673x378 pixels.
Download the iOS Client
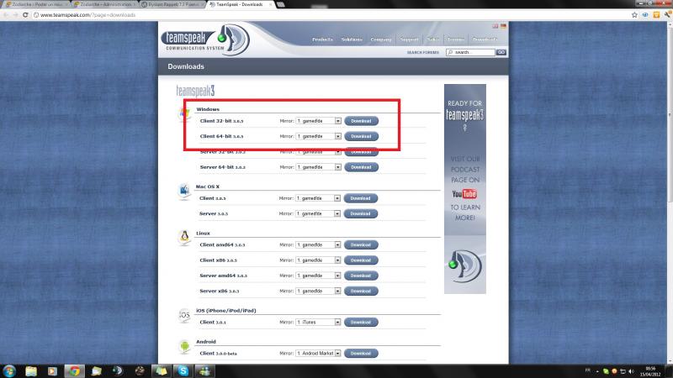pos(361,323)
